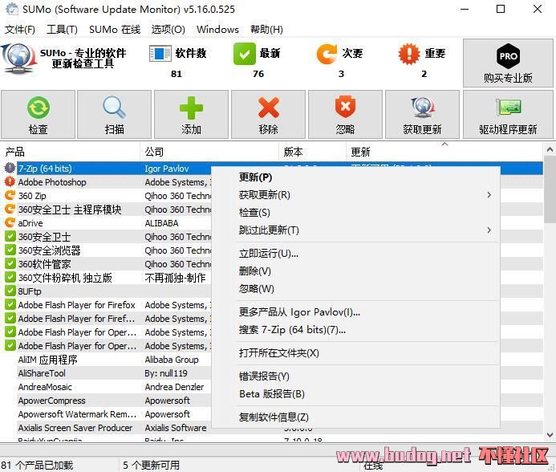Click the 移除 red X button
Viewport: 556px width, 472px height.
tap(268, 114)
